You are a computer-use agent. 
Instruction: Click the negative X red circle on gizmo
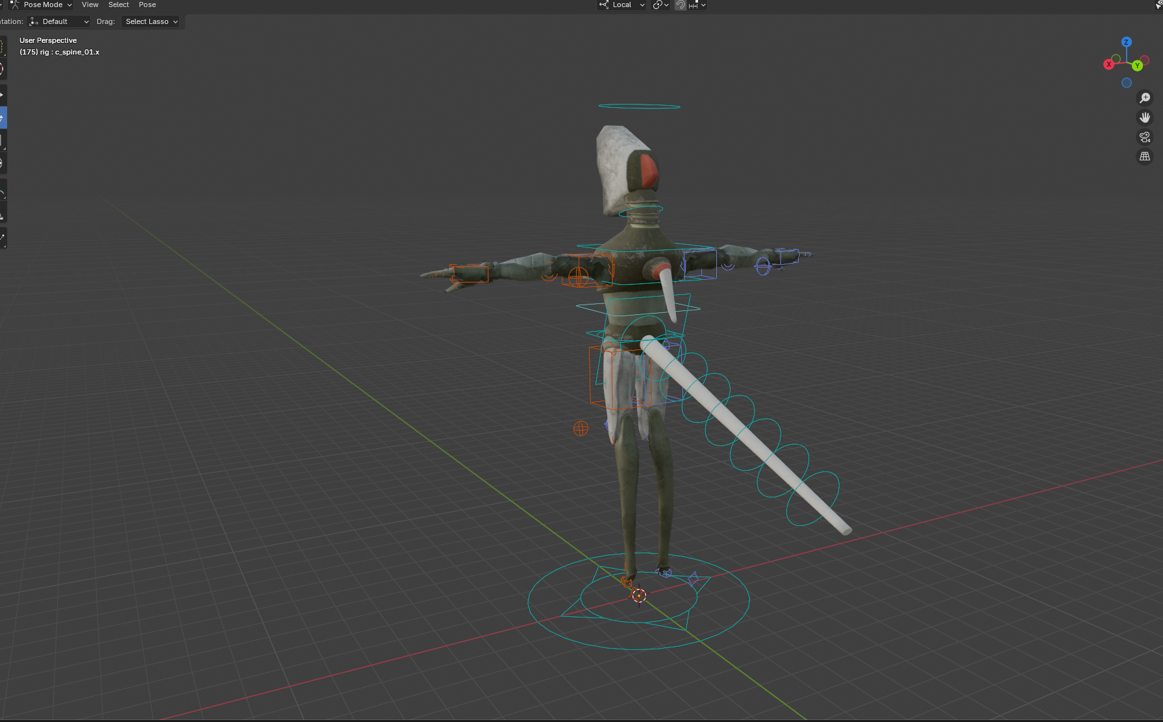click(1145, 60)
